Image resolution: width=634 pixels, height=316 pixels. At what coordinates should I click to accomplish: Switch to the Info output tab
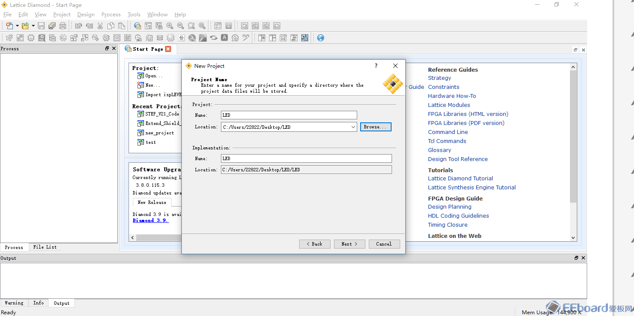coord(38,303)
